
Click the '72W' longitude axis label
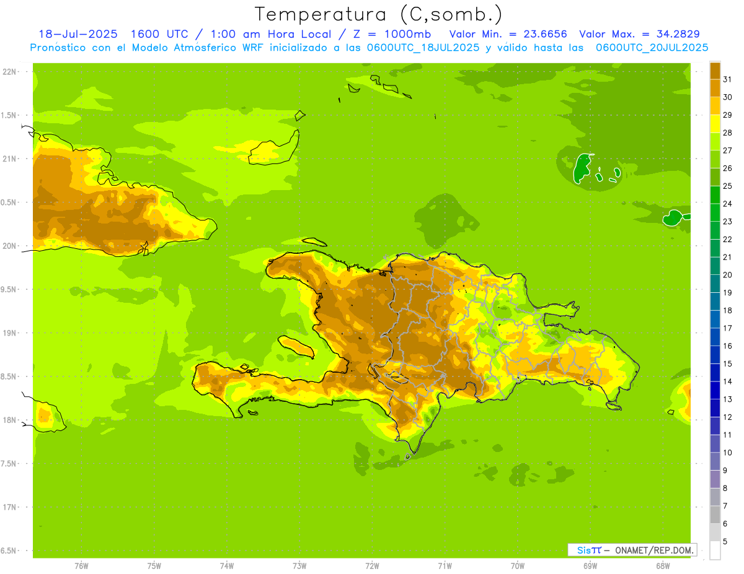372,565
